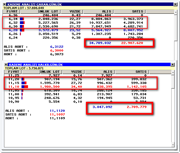Click HALKB vertical scrollbar thumb

[x=173, y=81]
